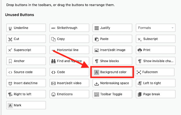Select the Page break button label
The width and height of the screenshot is (181, 115).
point(151,94)
